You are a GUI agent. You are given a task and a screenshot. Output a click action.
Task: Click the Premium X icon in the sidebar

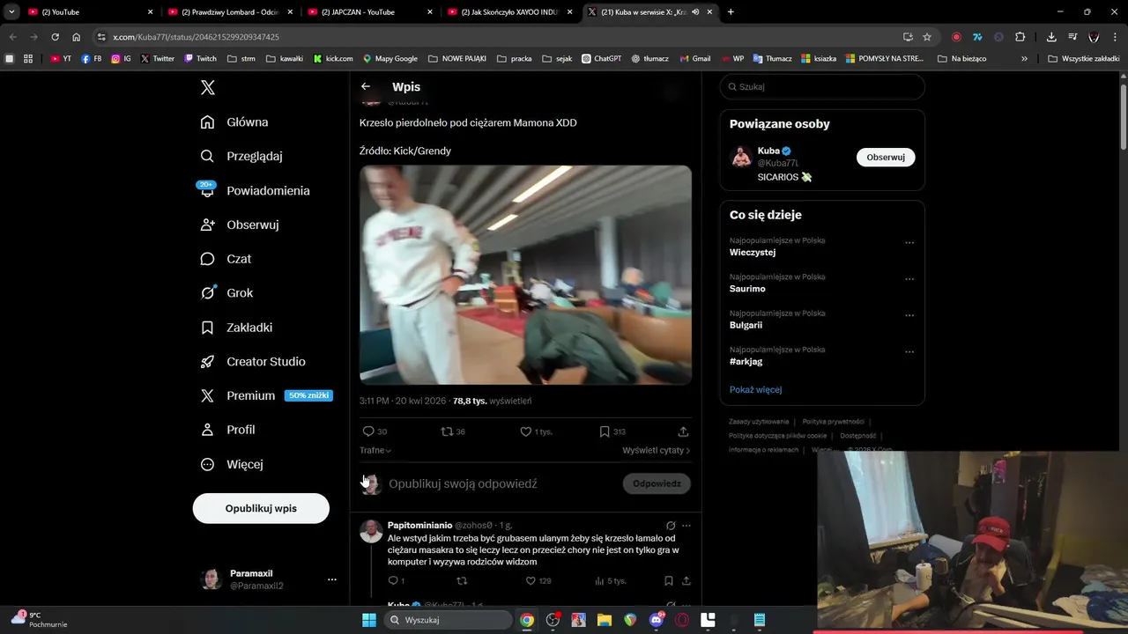pos(207,396)
